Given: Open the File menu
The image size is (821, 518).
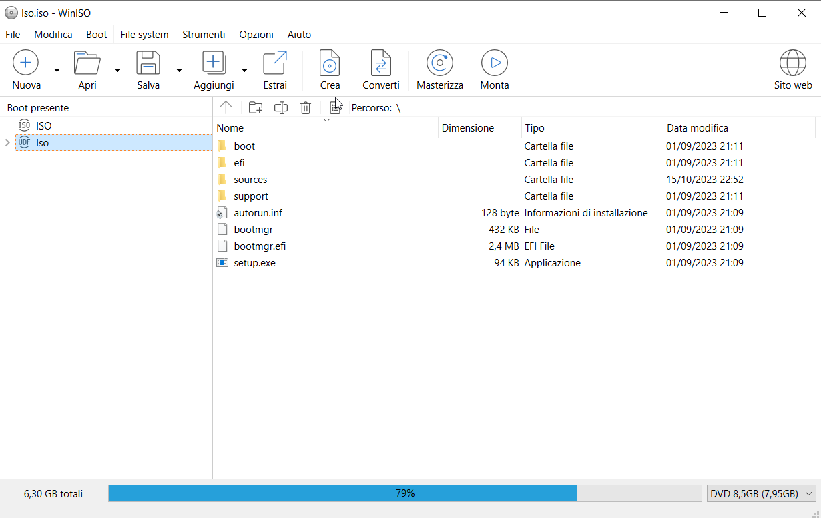Looking at the screenshot, I should click(x=13, y=35).
